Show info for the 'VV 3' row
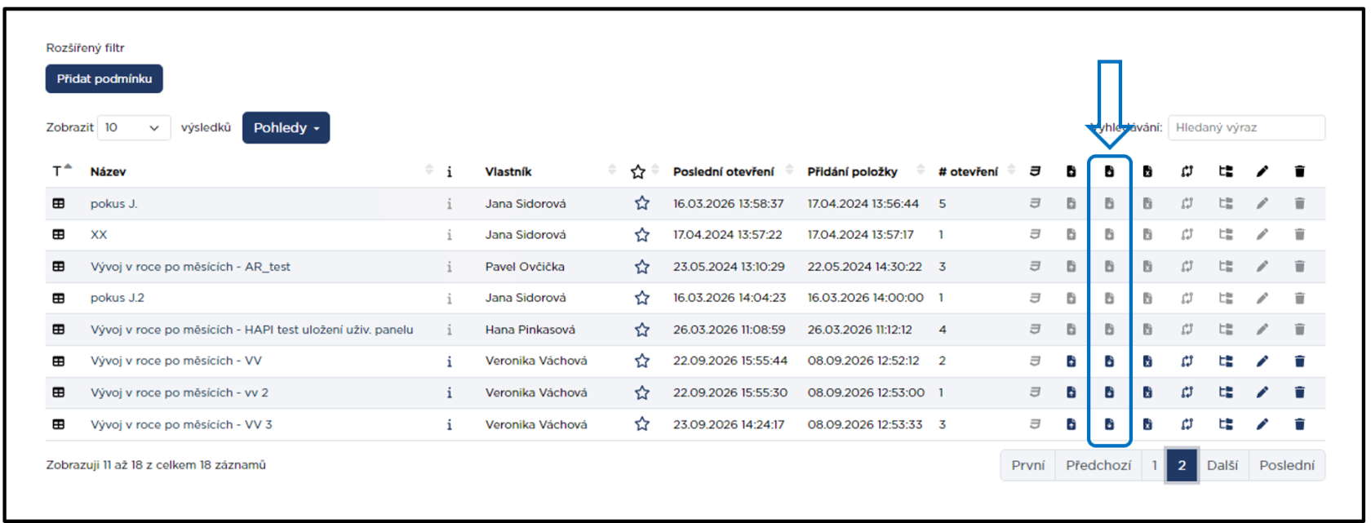The height and width of the screenshot is (523, 1371). coord(450,424)
